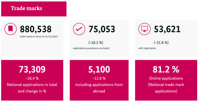Open the 73,309 national applications tile
The image size is (198, 102).
pyautogui.click(x=32, y=80)
